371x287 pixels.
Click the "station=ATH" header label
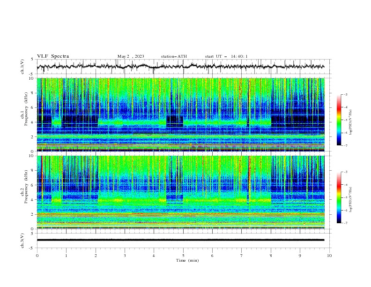(174, 56)
